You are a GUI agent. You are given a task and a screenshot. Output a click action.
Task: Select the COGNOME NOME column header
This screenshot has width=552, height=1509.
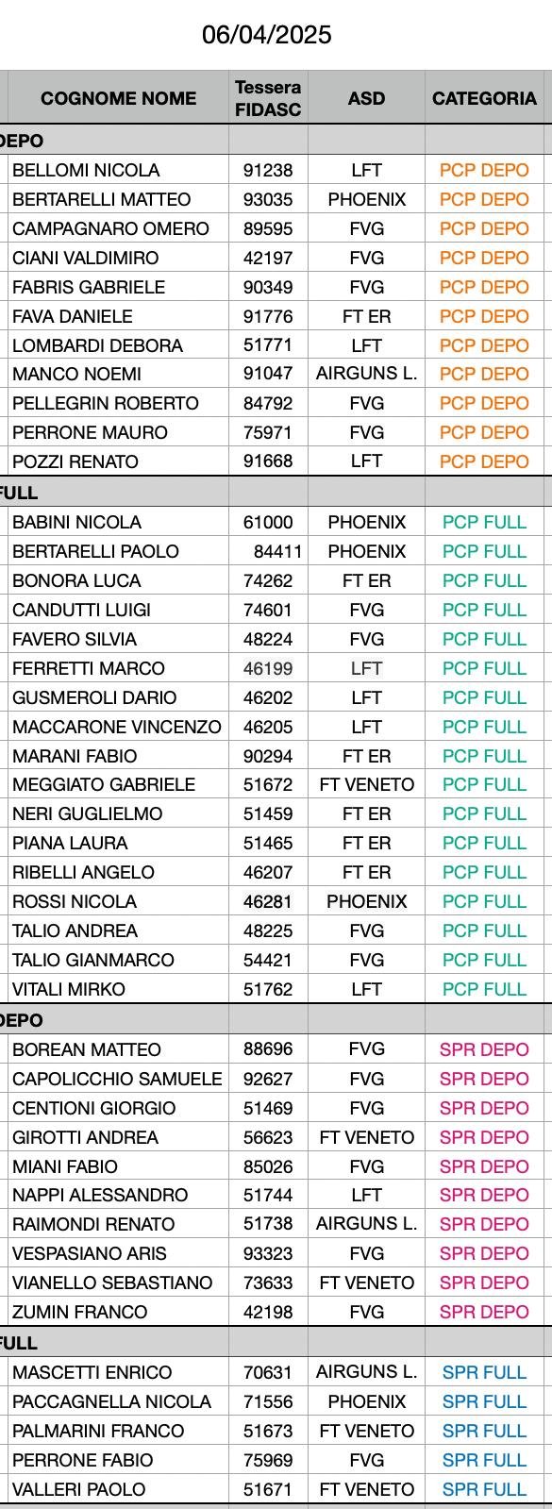pos(118,98)
